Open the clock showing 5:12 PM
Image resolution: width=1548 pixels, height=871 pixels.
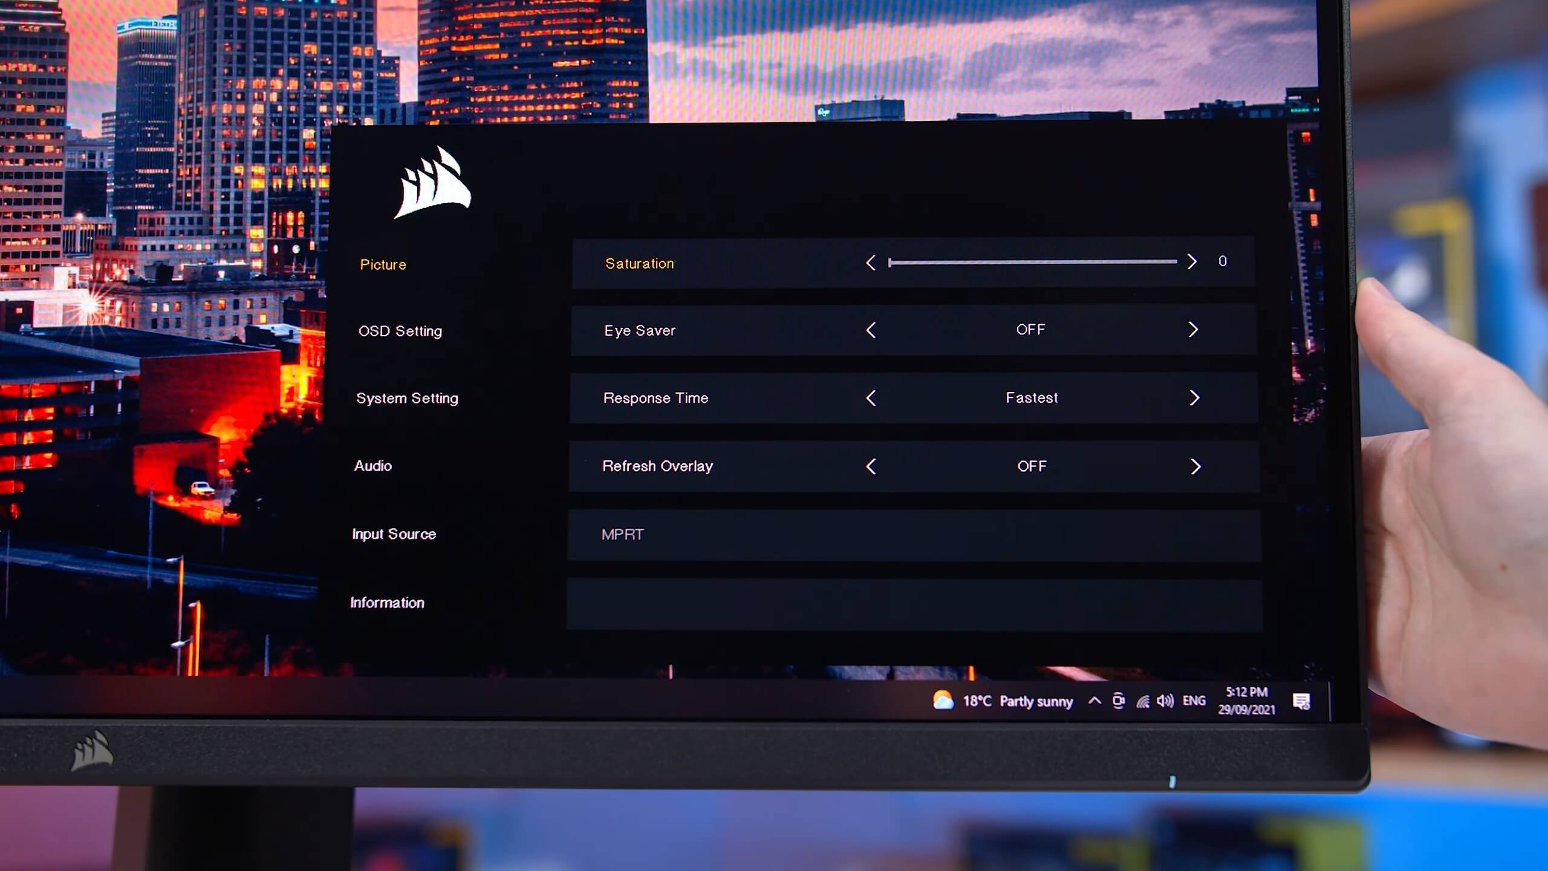pos(1246,700)
